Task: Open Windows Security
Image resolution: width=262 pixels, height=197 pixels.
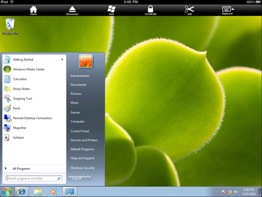Action: pos(82,168)
